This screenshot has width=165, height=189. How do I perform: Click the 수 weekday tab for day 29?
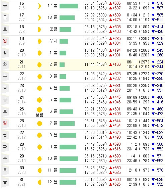tap(5, 158)
